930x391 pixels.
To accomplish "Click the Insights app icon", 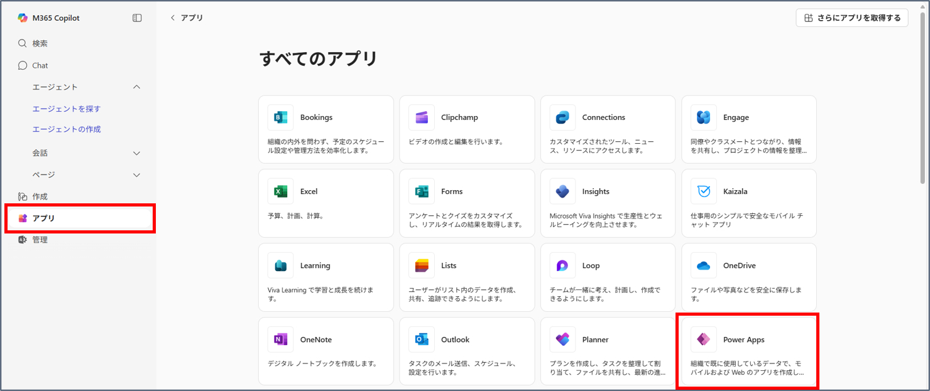I will tap(562, 191).
